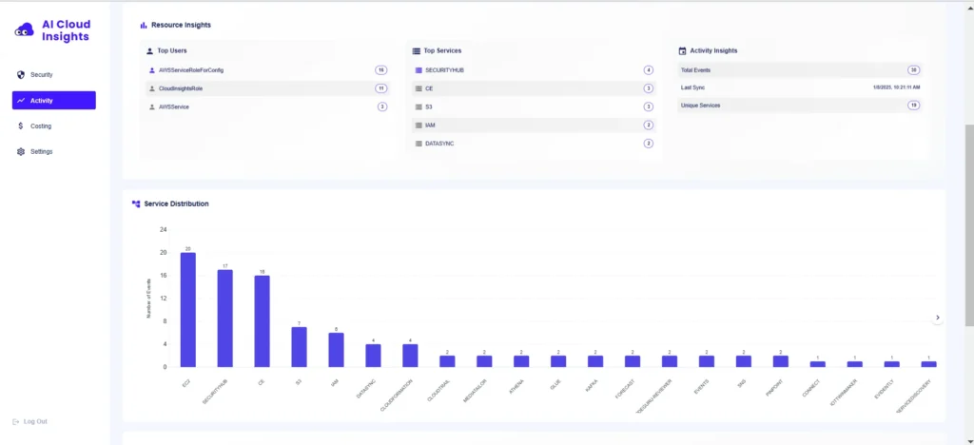The width and height of the screenshot is (974, 445).
Task: Click the user icon beside AWSService
Action: pos(152,106)
